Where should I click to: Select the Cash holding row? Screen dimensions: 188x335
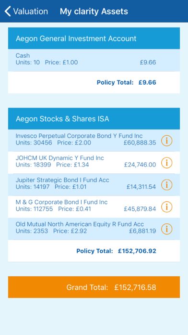coord(94,60)
